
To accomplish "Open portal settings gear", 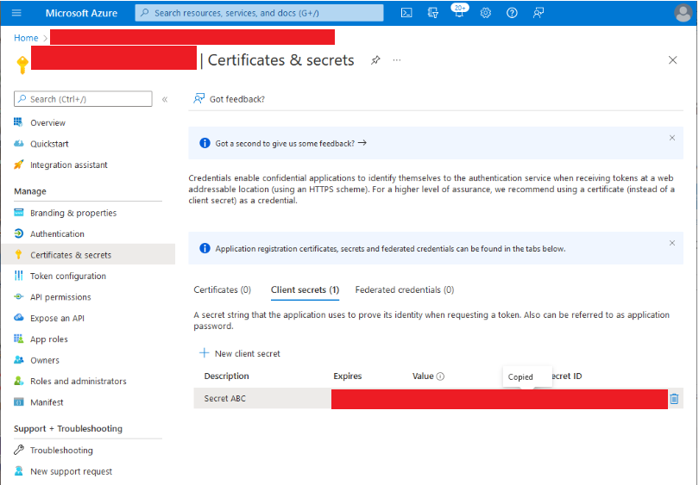I will [x=486, y=13].
